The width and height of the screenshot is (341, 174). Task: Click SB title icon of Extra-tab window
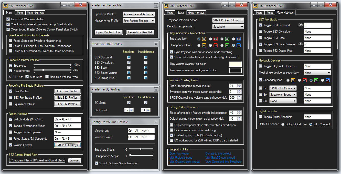[166, 6]
